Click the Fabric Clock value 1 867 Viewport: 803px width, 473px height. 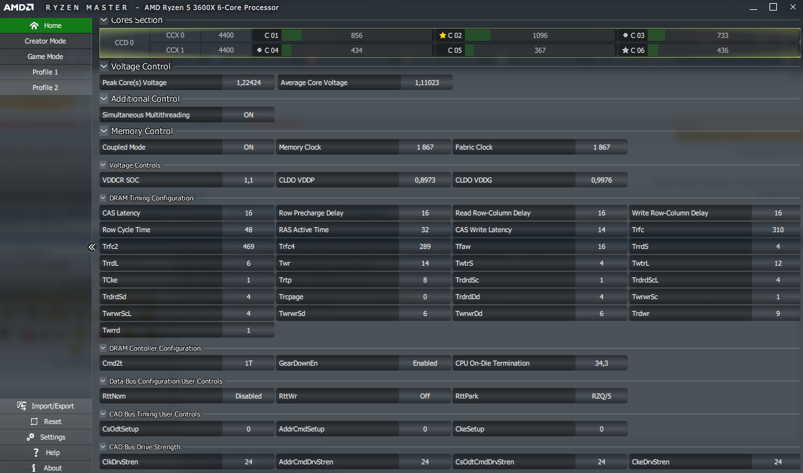[602, 147]
